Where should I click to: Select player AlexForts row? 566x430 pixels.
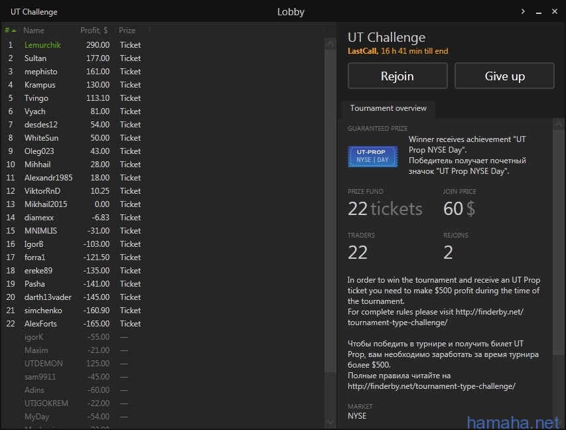163,323
